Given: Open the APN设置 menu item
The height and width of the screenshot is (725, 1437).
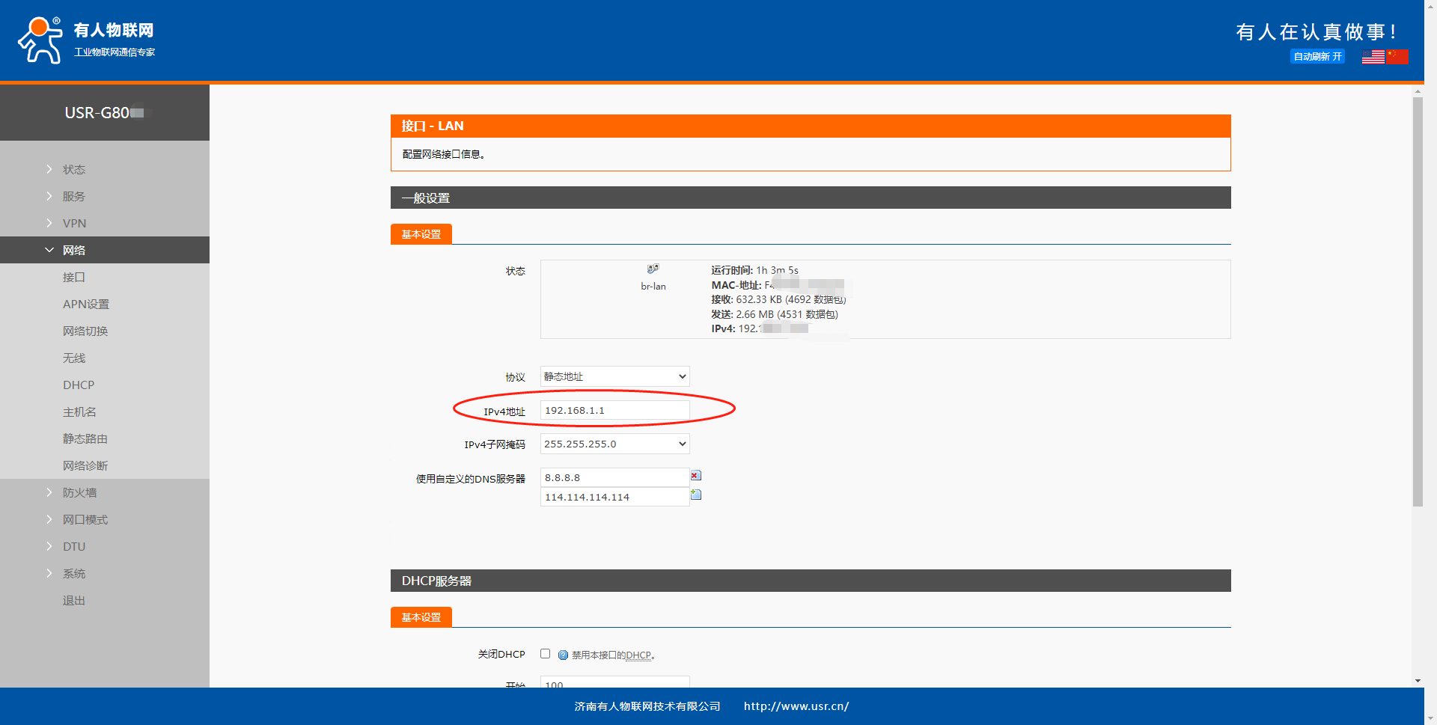Looking at the screenshot, I should [86, 305].
